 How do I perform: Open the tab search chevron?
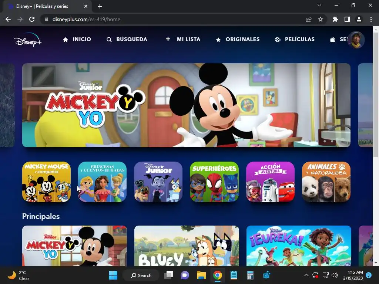[319, 5]
